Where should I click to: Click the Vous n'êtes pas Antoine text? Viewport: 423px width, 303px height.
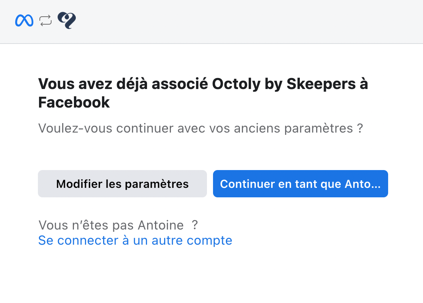coord(117,225)
